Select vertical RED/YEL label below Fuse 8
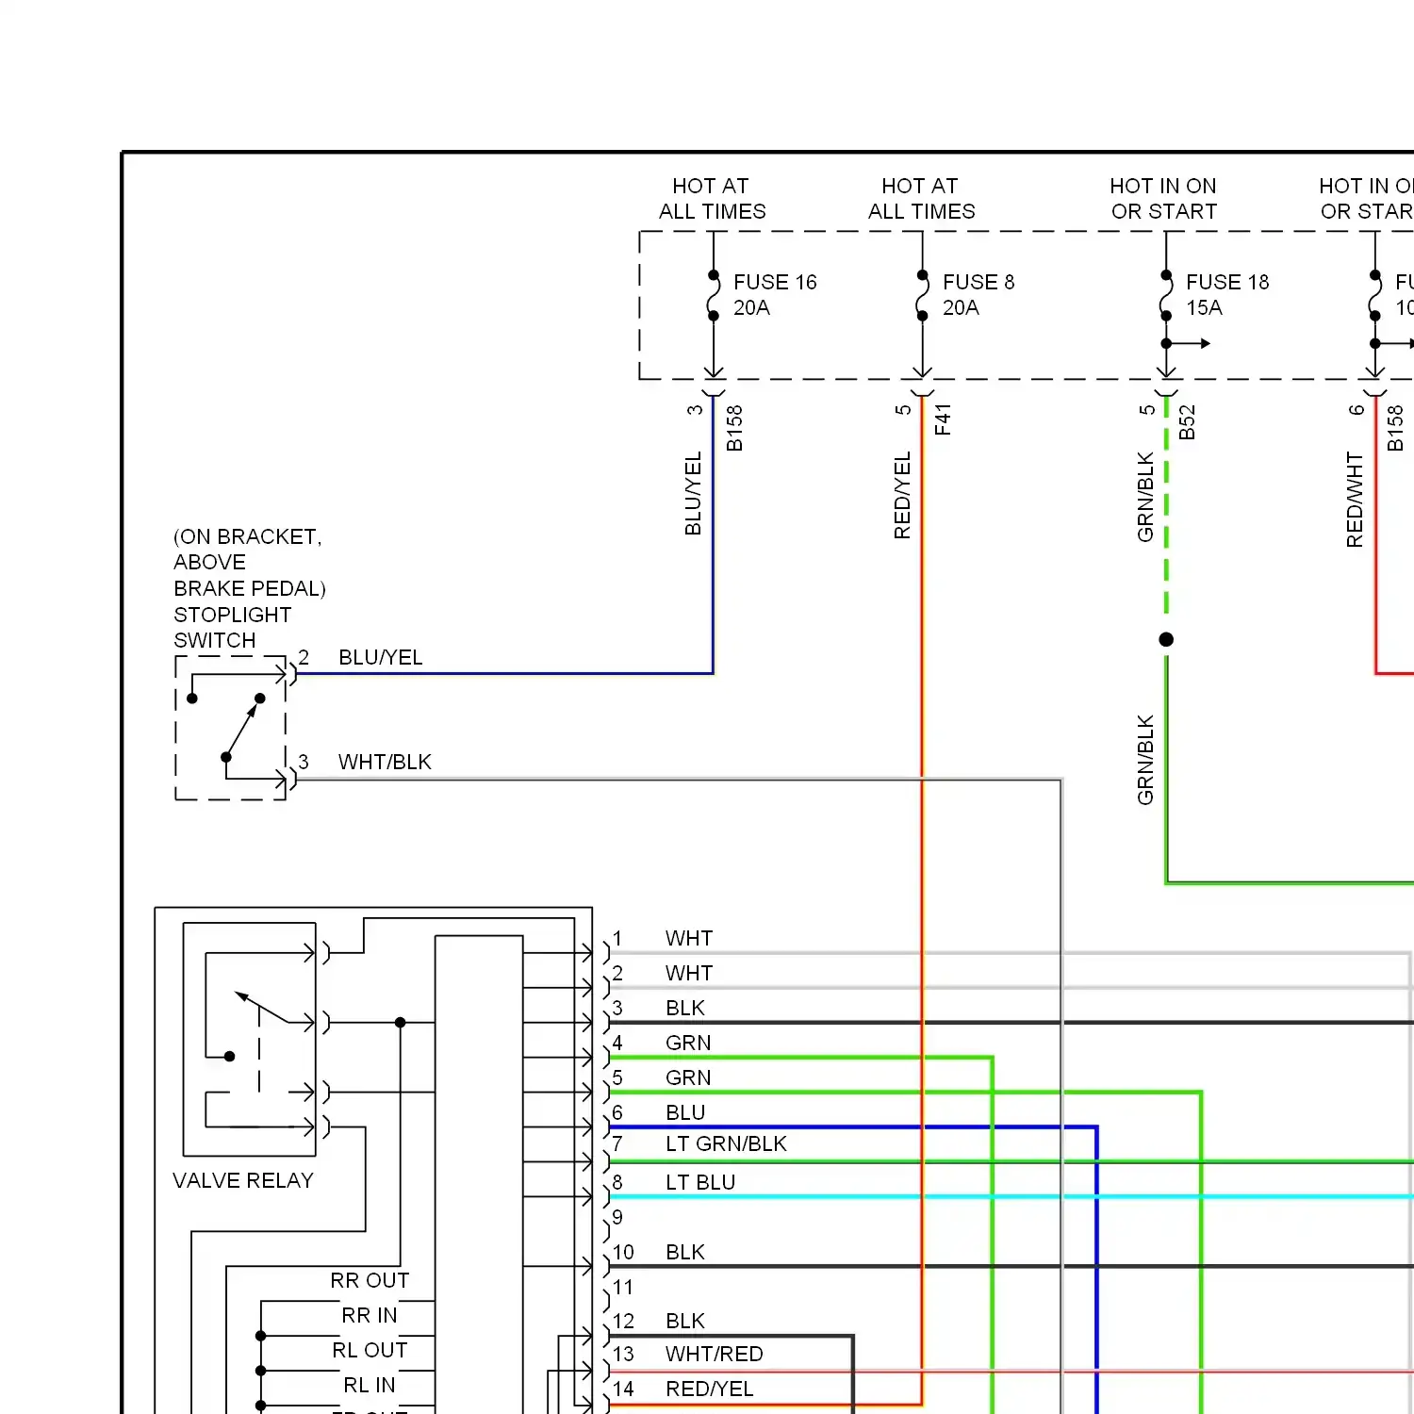 tap(902, 496)
